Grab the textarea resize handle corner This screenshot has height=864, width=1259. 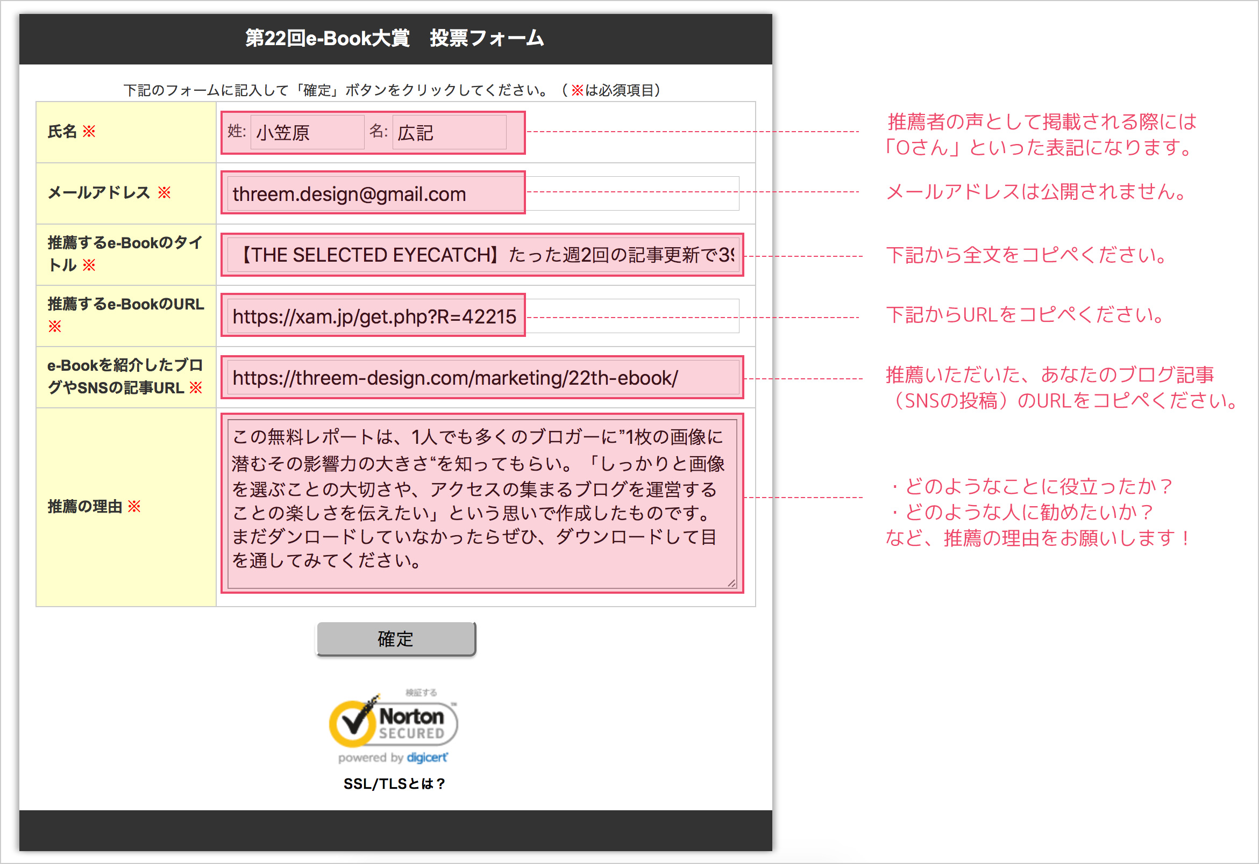coord(732,583)
